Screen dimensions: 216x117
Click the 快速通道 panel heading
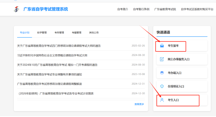tap(163, 32)
